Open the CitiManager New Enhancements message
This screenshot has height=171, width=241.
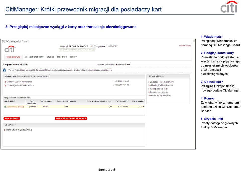20,85
